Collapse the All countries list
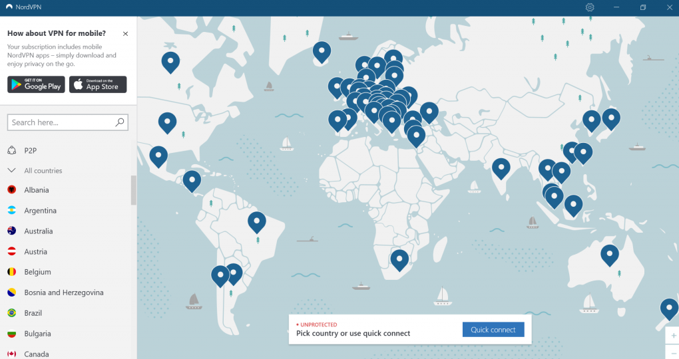The image size is (679, 359). point(12,170)
